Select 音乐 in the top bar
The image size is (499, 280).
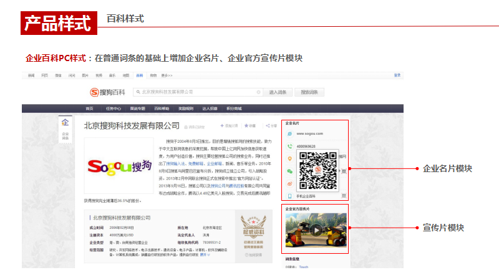pos(112,75)
